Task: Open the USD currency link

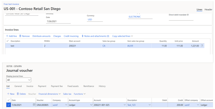Action: (x=90, y=19)
